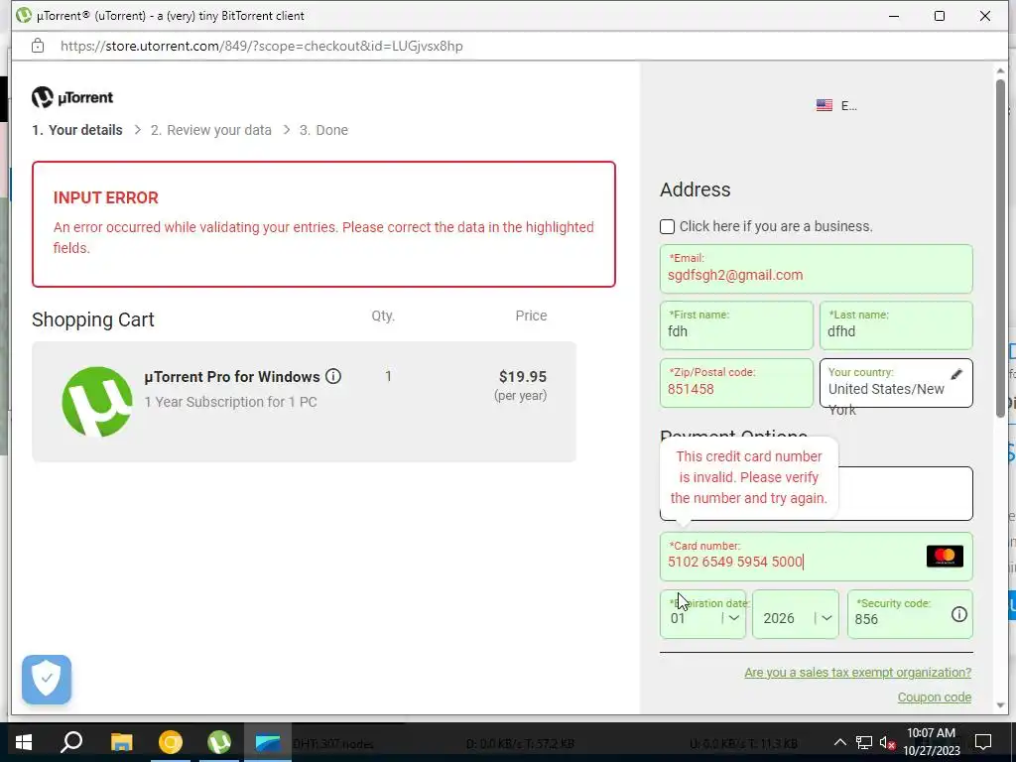Open the expiration year 2026 dropdown

click(x=796, y=613)
